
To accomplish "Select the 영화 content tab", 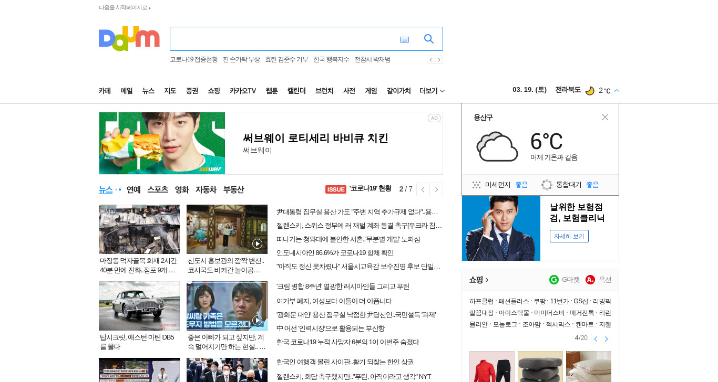I will click(x=182, y=190).
